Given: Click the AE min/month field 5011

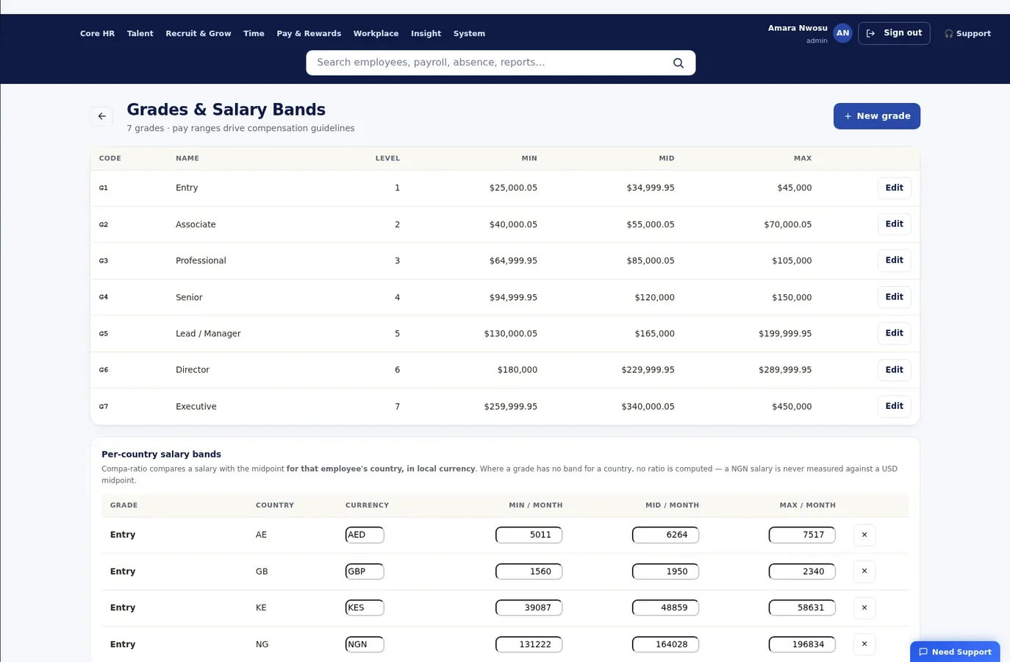Looking at the screenshot, I should pyautogui.click(x=529, y=535).
